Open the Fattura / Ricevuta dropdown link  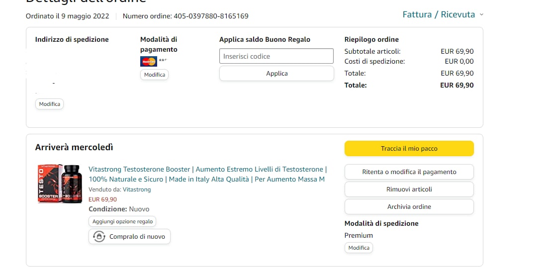click(x=439, y=14)
